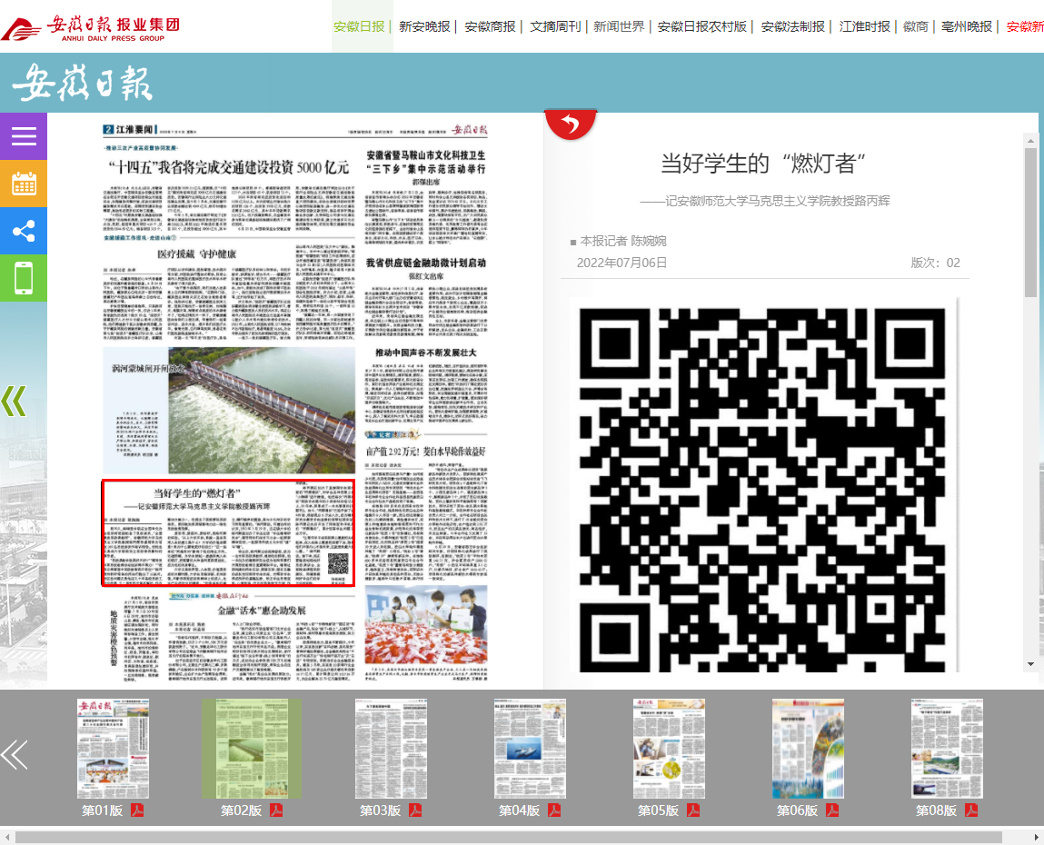Image resolution: width=1044 pixels, height=845 pixels.
Task: Select the 安徽日报农村版 tab
Action: [x=702, y=26]
